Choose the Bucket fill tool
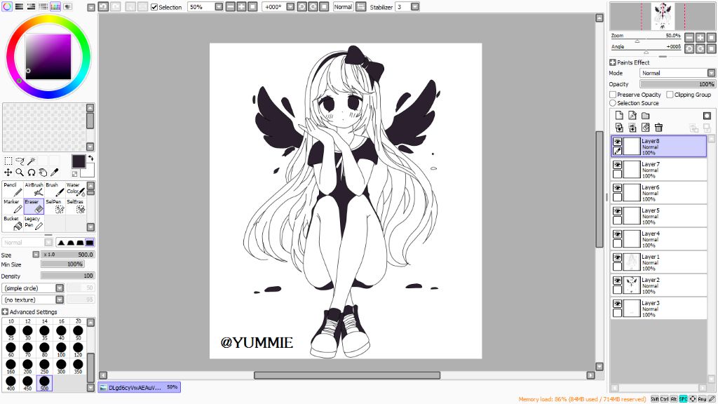718x404 pixels. click(13, 223)
